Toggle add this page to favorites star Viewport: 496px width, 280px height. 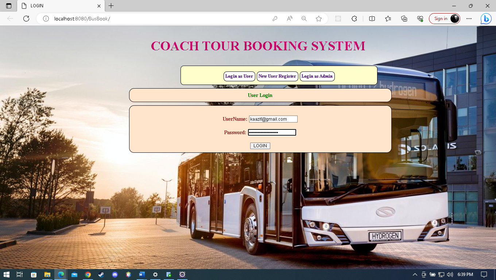319,19
